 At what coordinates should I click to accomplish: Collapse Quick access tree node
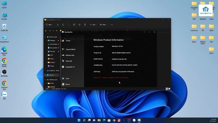45,37
